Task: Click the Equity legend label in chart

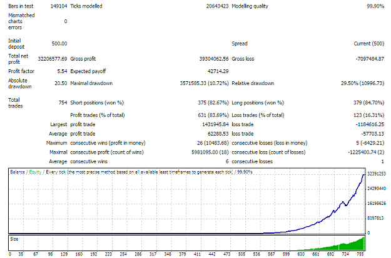Action: (x=35, y=172)
